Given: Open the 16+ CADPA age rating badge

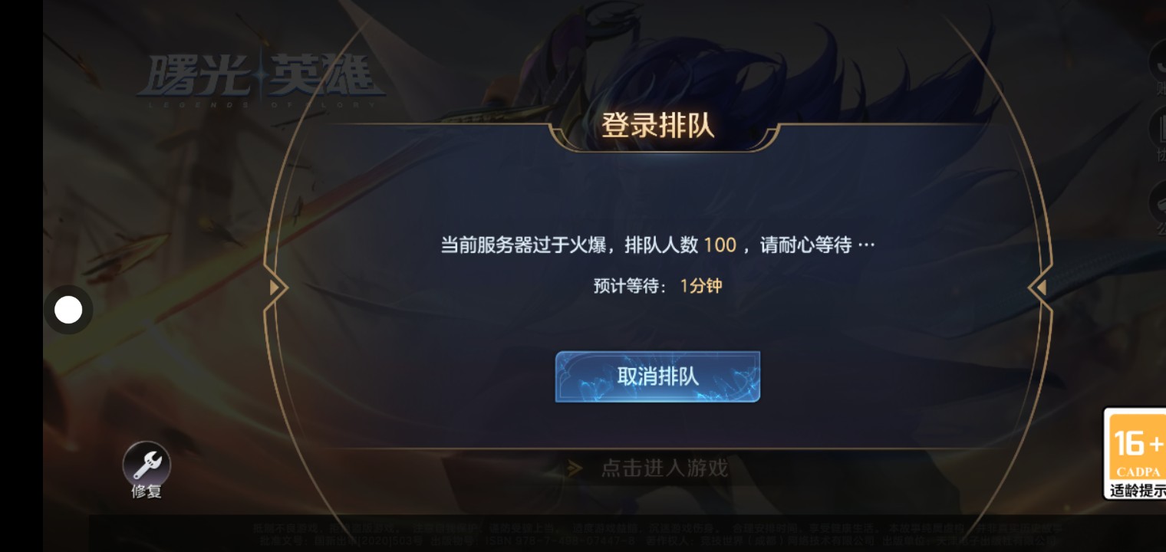Looking at the screenshot, I should point(1135,454).
